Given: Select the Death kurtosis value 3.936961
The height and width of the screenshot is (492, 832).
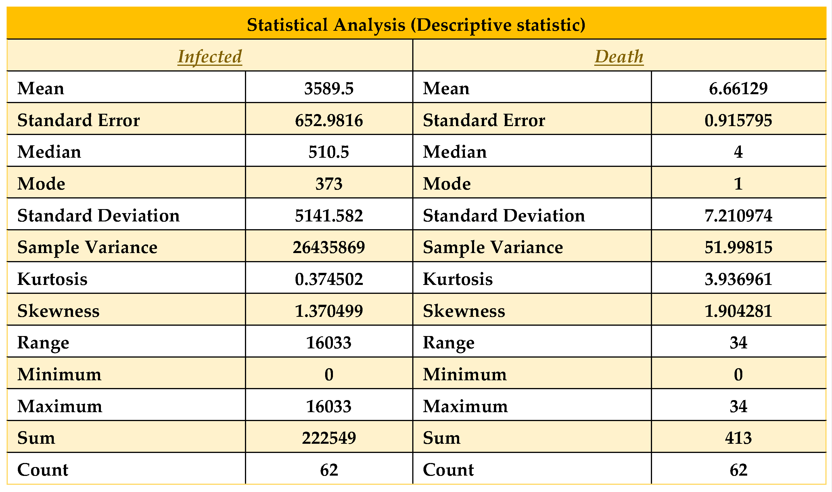Looking at the screenshot, I should pos(738,279).
